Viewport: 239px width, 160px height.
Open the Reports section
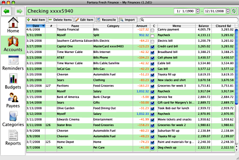[x=13, y=138]
